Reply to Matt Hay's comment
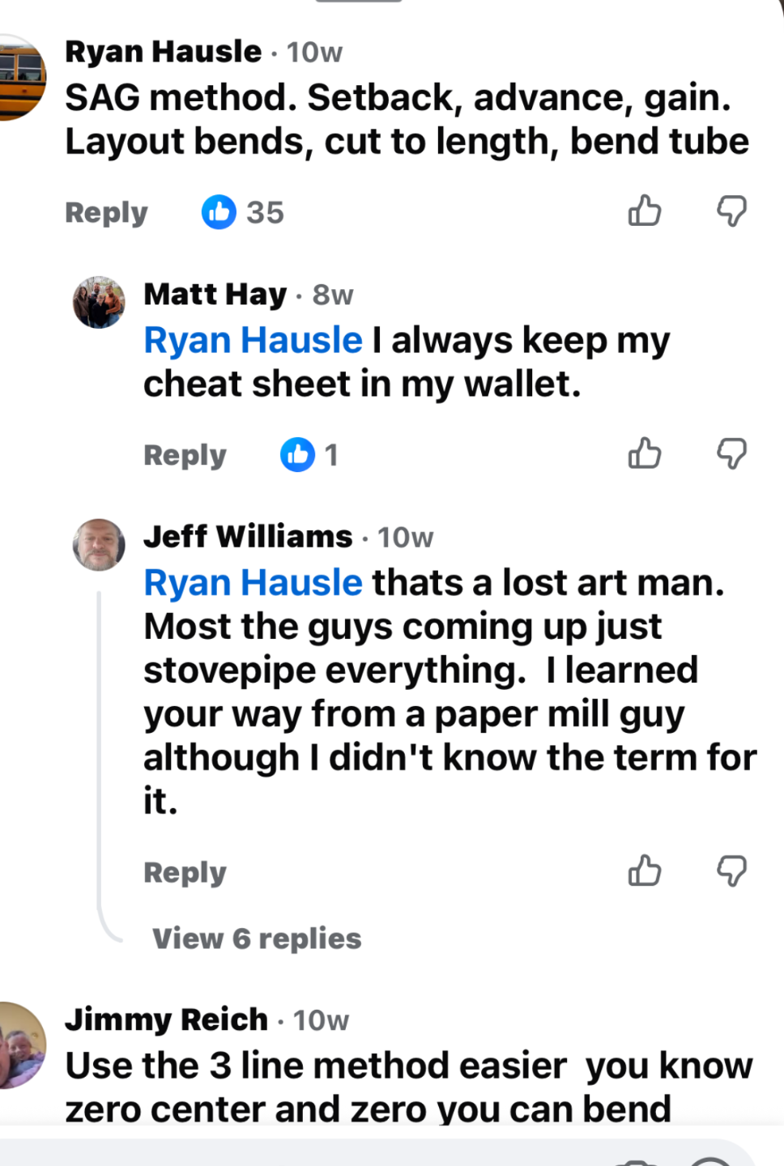Image resolution: width=784 pixels, height=1166 pixels. click(185, 455)
